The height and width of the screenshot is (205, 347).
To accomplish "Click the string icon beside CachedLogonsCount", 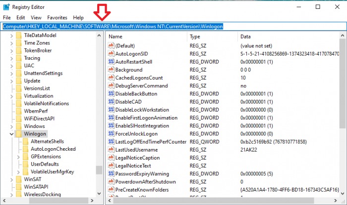I will point(111,78).
